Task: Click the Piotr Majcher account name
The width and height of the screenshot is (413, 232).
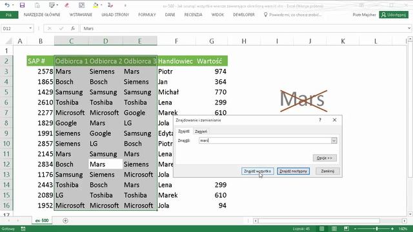Action: (364, 15)
